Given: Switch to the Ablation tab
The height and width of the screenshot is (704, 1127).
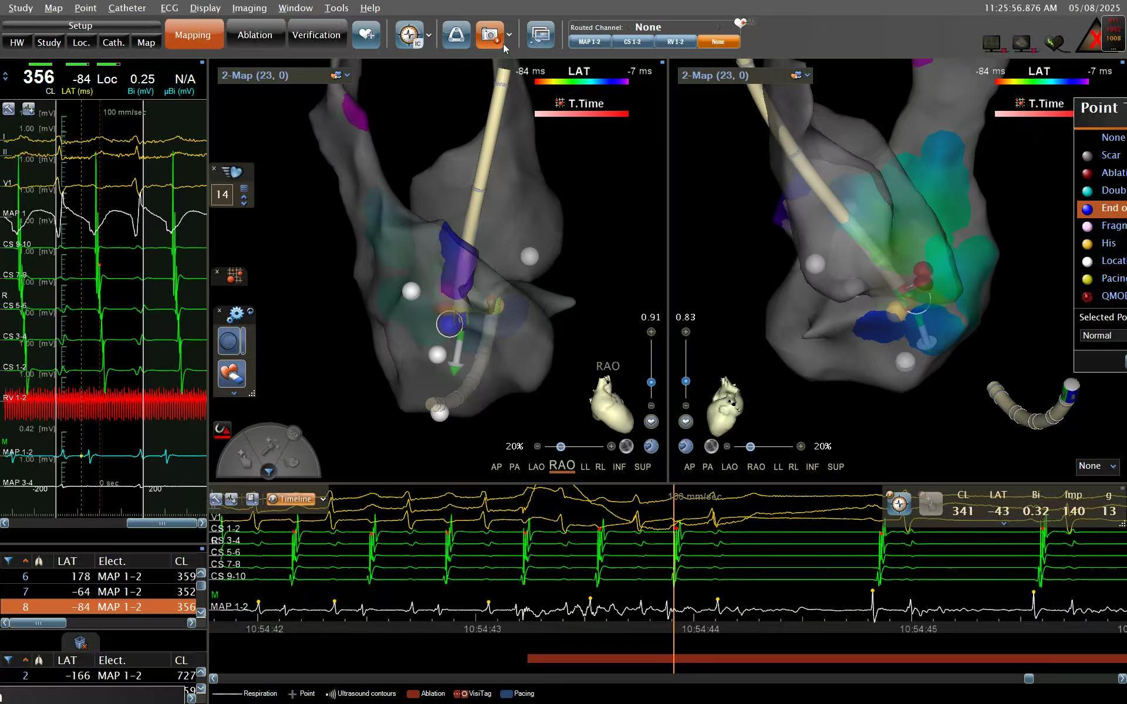Looking at the screenshot, I should pos(255,35).
